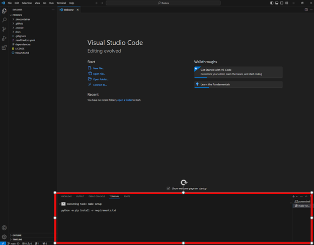Open the Terminal menu

tap(61, 3)
